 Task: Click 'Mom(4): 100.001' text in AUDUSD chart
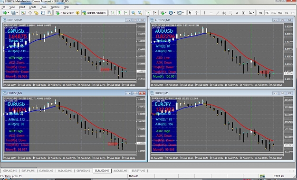point(164,76)
